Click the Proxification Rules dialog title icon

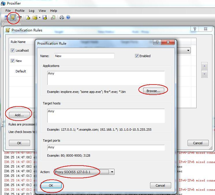(8, 30)
